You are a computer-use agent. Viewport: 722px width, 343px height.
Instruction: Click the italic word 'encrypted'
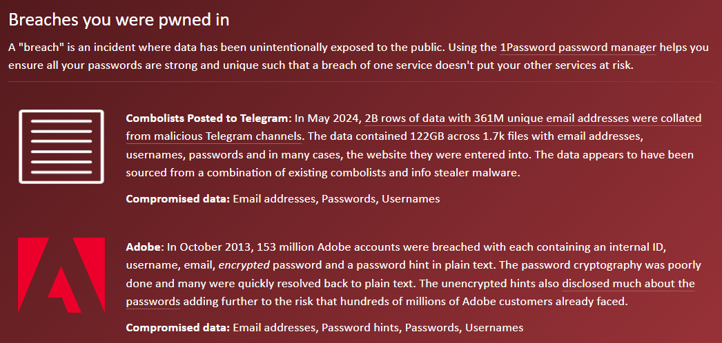[244, 265]
